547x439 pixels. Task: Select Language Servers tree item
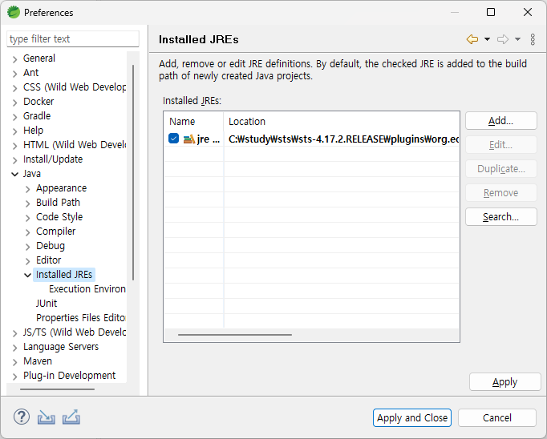[x=61, y=347]
